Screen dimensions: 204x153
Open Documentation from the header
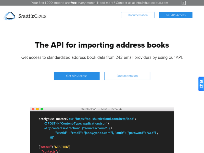pyautogui.click(x=138, y=15)
